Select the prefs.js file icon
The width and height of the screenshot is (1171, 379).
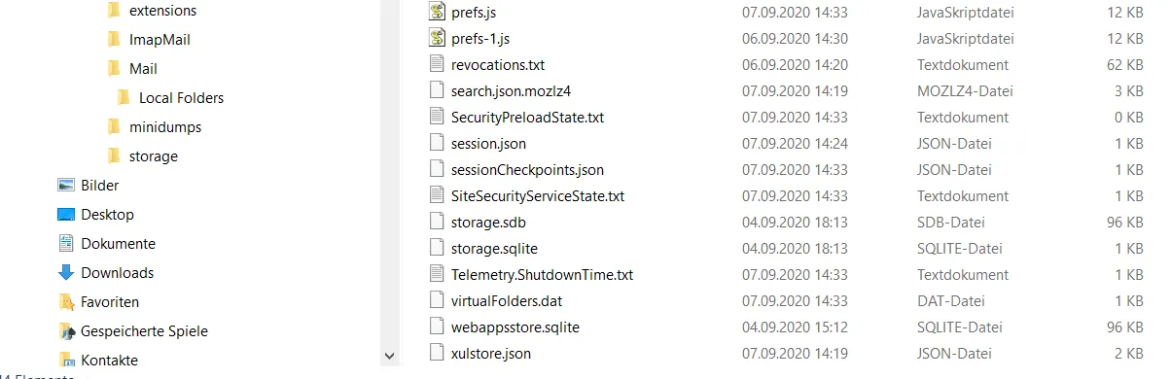[440, 13]
